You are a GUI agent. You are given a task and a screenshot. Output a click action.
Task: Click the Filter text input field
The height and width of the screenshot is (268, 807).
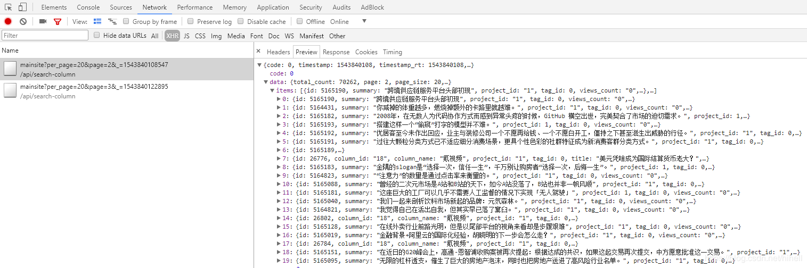click(45, 35)
